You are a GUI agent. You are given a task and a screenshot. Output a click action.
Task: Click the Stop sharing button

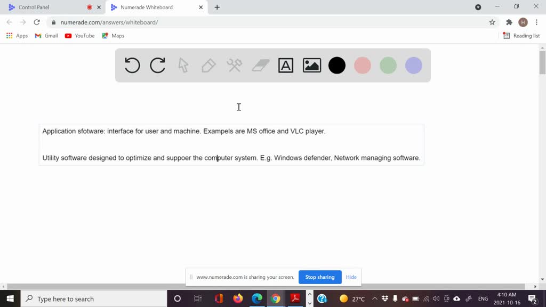tap(320, 277)
